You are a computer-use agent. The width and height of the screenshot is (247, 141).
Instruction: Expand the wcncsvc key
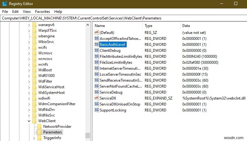coord(29,59)
